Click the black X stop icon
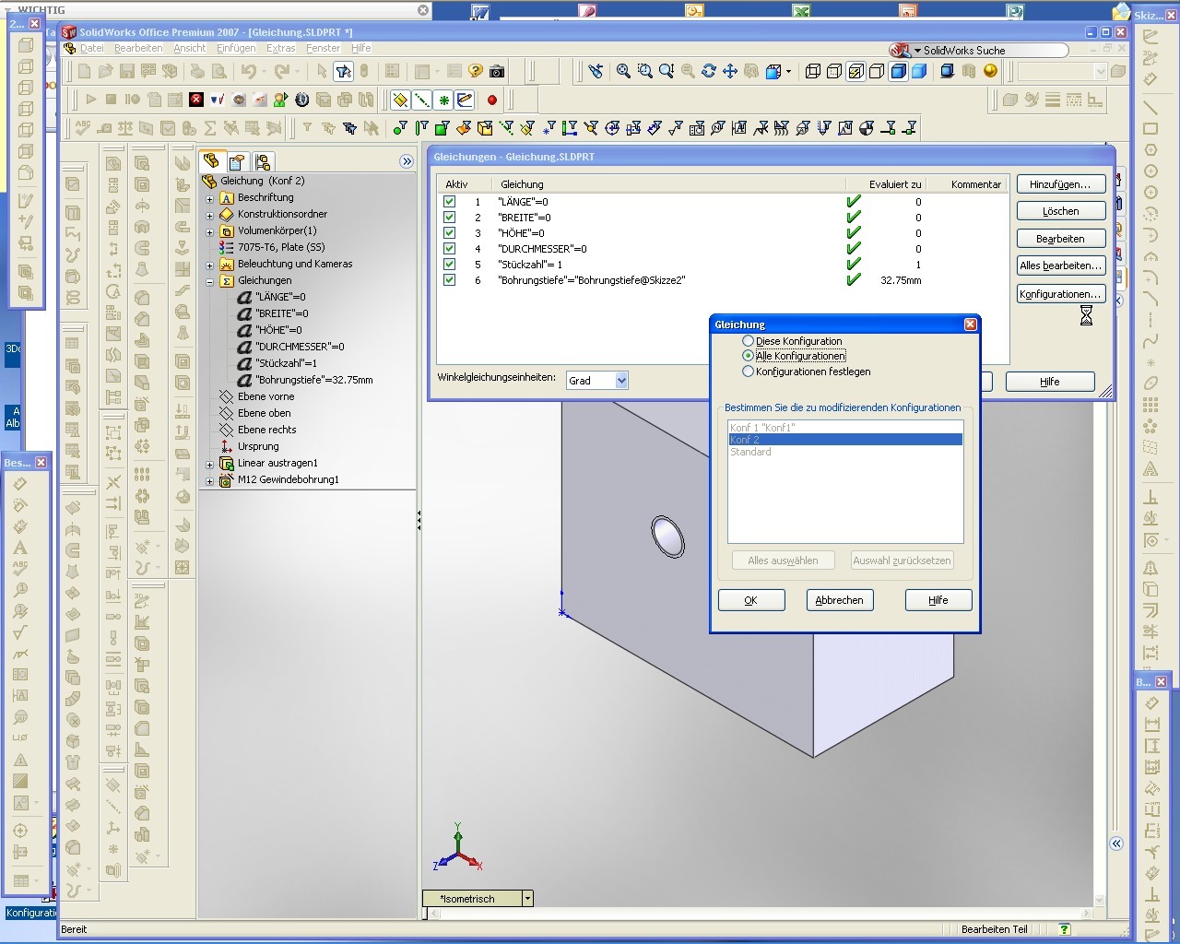This screenshot has height=944, width=1180. [x=196, y=100]
